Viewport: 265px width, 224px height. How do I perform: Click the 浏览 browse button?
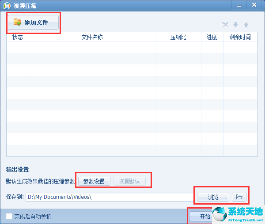[213, 197]
